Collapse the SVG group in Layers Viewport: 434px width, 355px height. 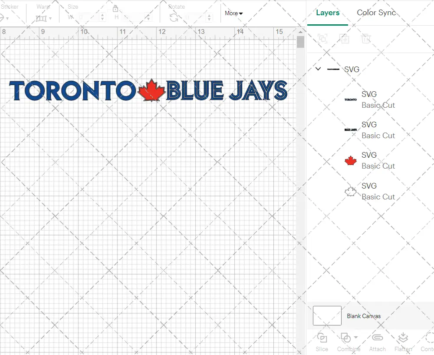pyautogui.click(x=318, y=69)
